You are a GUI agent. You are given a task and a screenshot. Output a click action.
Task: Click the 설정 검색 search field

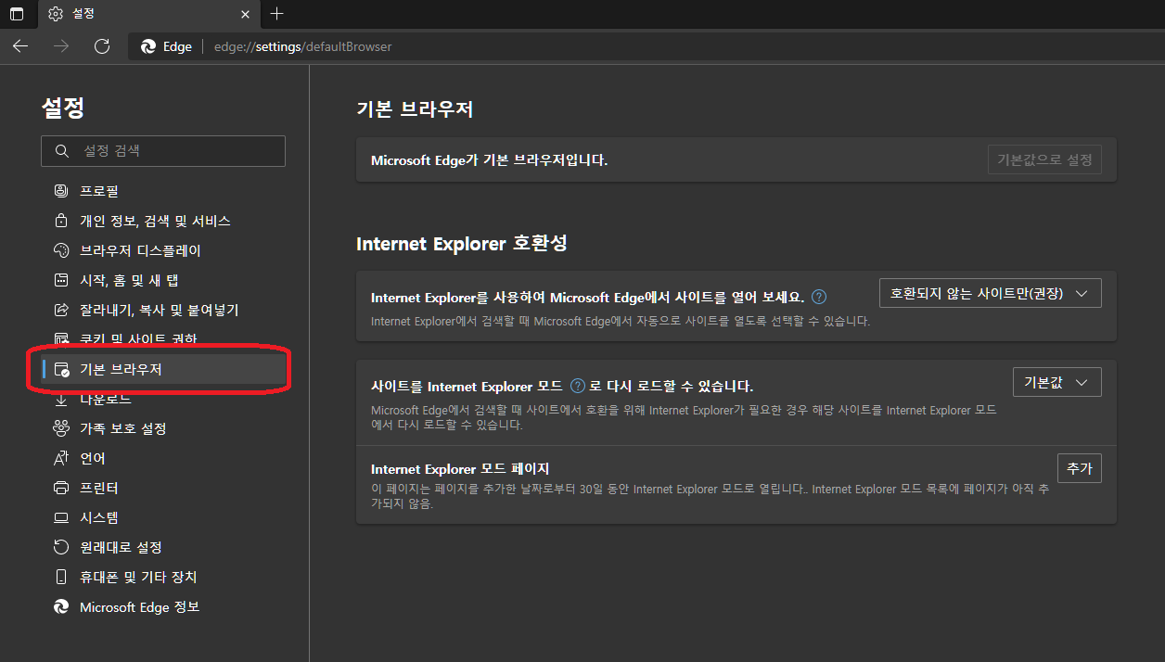pyautogui.click(x=163, y=150)
